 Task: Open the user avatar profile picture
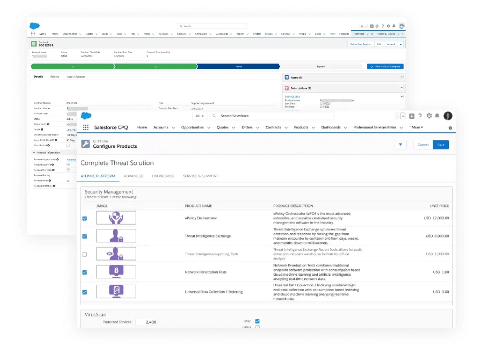(448, 116)
